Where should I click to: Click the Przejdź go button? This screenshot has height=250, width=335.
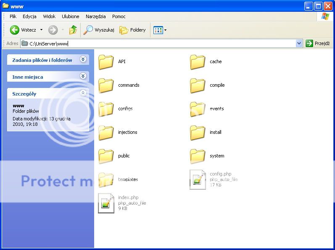point(318,43)
